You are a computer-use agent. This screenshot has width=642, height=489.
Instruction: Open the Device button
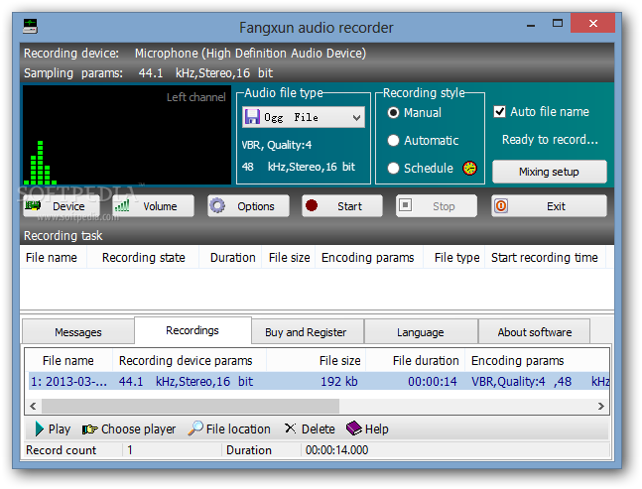[62, 206]
